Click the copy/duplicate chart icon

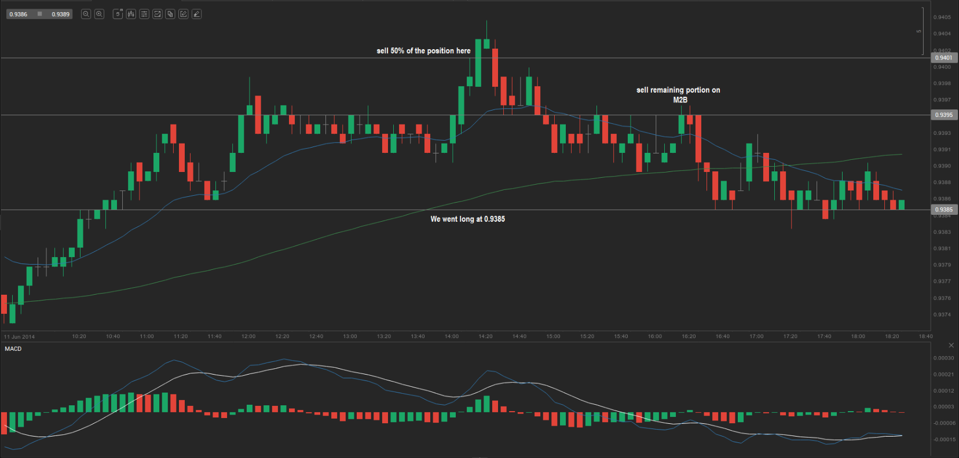click(170, 14)
